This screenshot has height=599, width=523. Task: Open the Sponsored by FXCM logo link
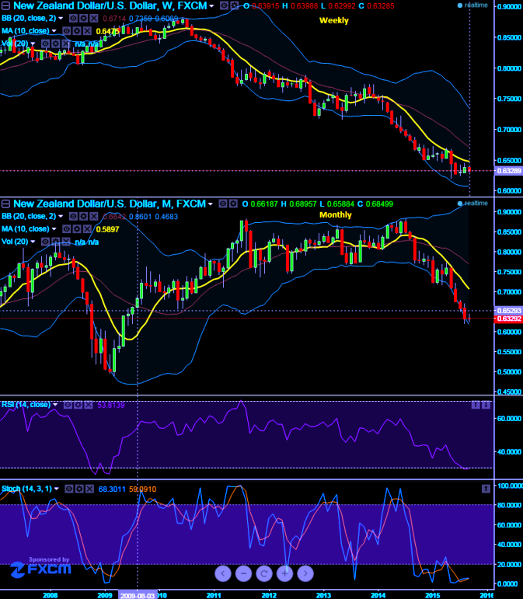[x=41, y=567]
